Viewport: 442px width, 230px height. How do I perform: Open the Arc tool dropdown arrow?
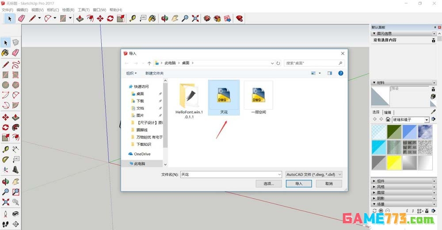[55, 18]
